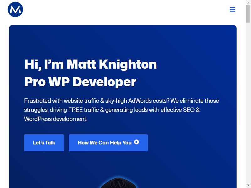The width and height of the screenshot is (251, 188).
Task: Click the word Developer in the heading
Action: point(104,82)
